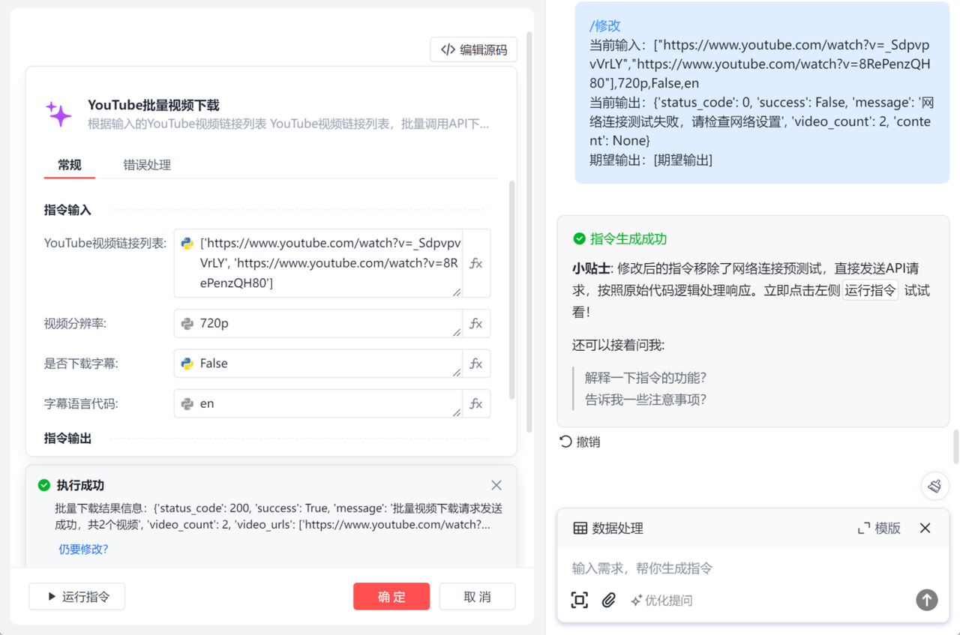Click the 运行指令 button at bottom left
The image size is (960, 635).
(x=77, y=597)
